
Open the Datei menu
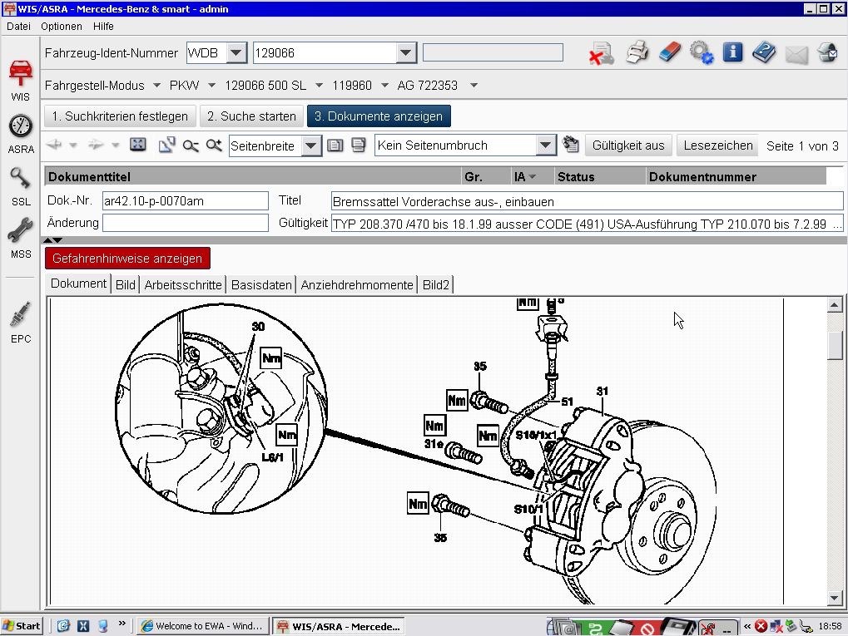click(x=18, y=26)
